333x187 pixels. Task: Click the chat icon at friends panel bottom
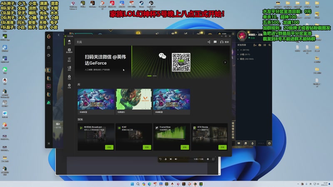tap(239, 143)
